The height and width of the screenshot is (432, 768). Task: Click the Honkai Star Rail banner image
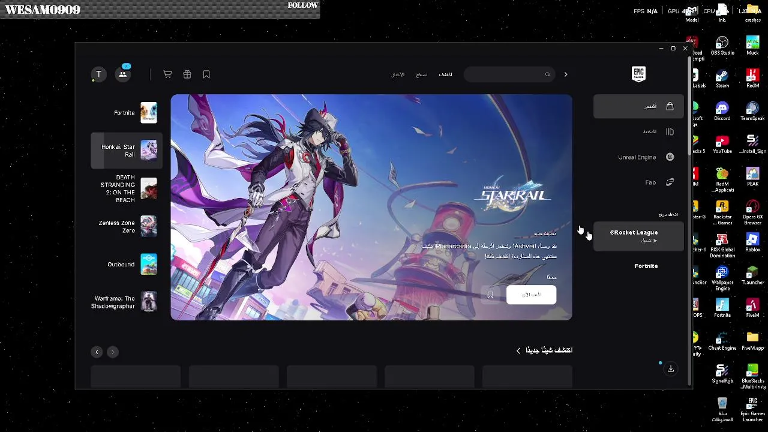(x=371, y=207)
